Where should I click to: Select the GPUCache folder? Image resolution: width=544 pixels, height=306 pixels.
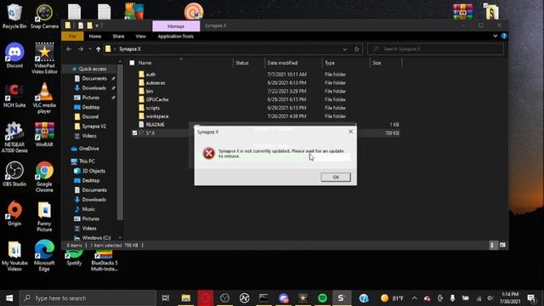click(x=157, y=99)
